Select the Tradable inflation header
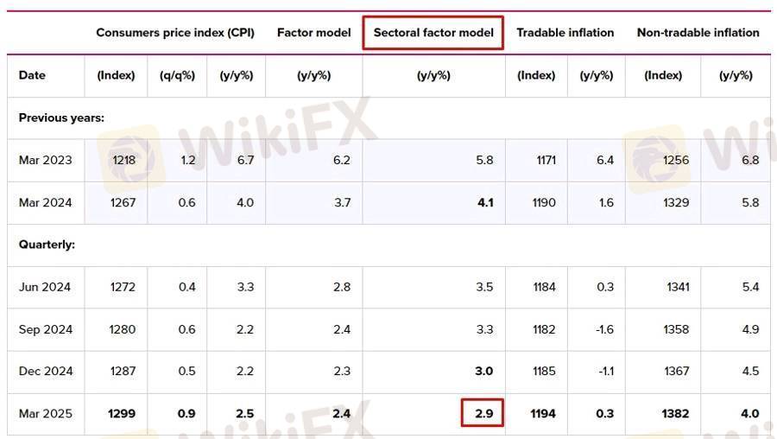Viewport: 777px width, 439px height. click(x=565, y=33)
